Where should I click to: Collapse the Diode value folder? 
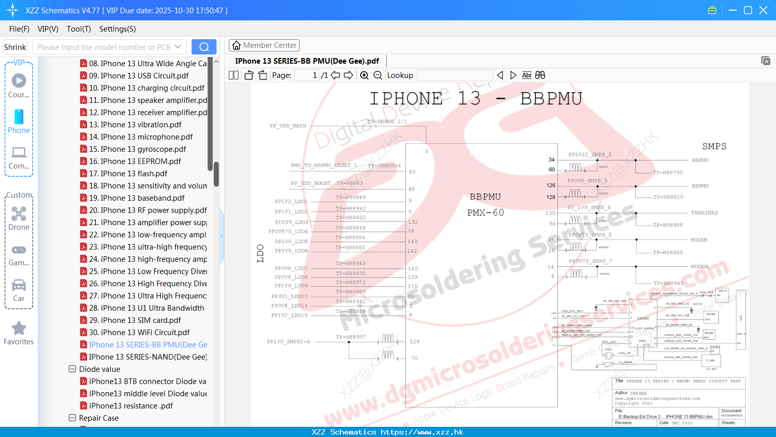(72, 369)
